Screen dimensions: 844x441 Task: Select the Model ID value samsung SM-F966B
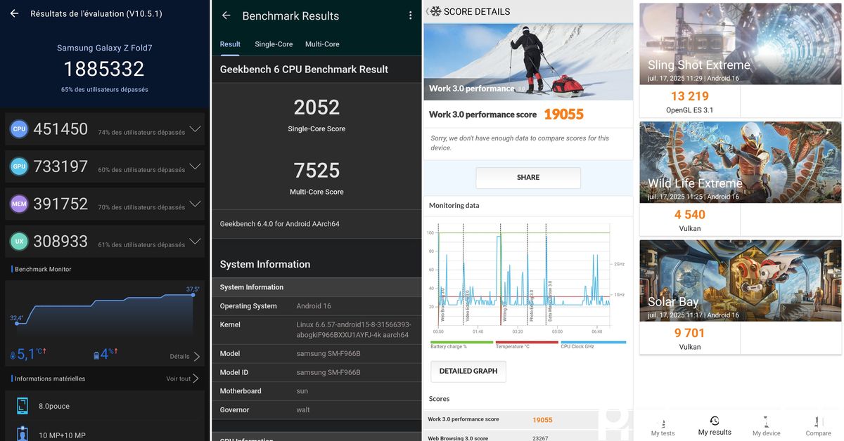[x=328, y=372]
